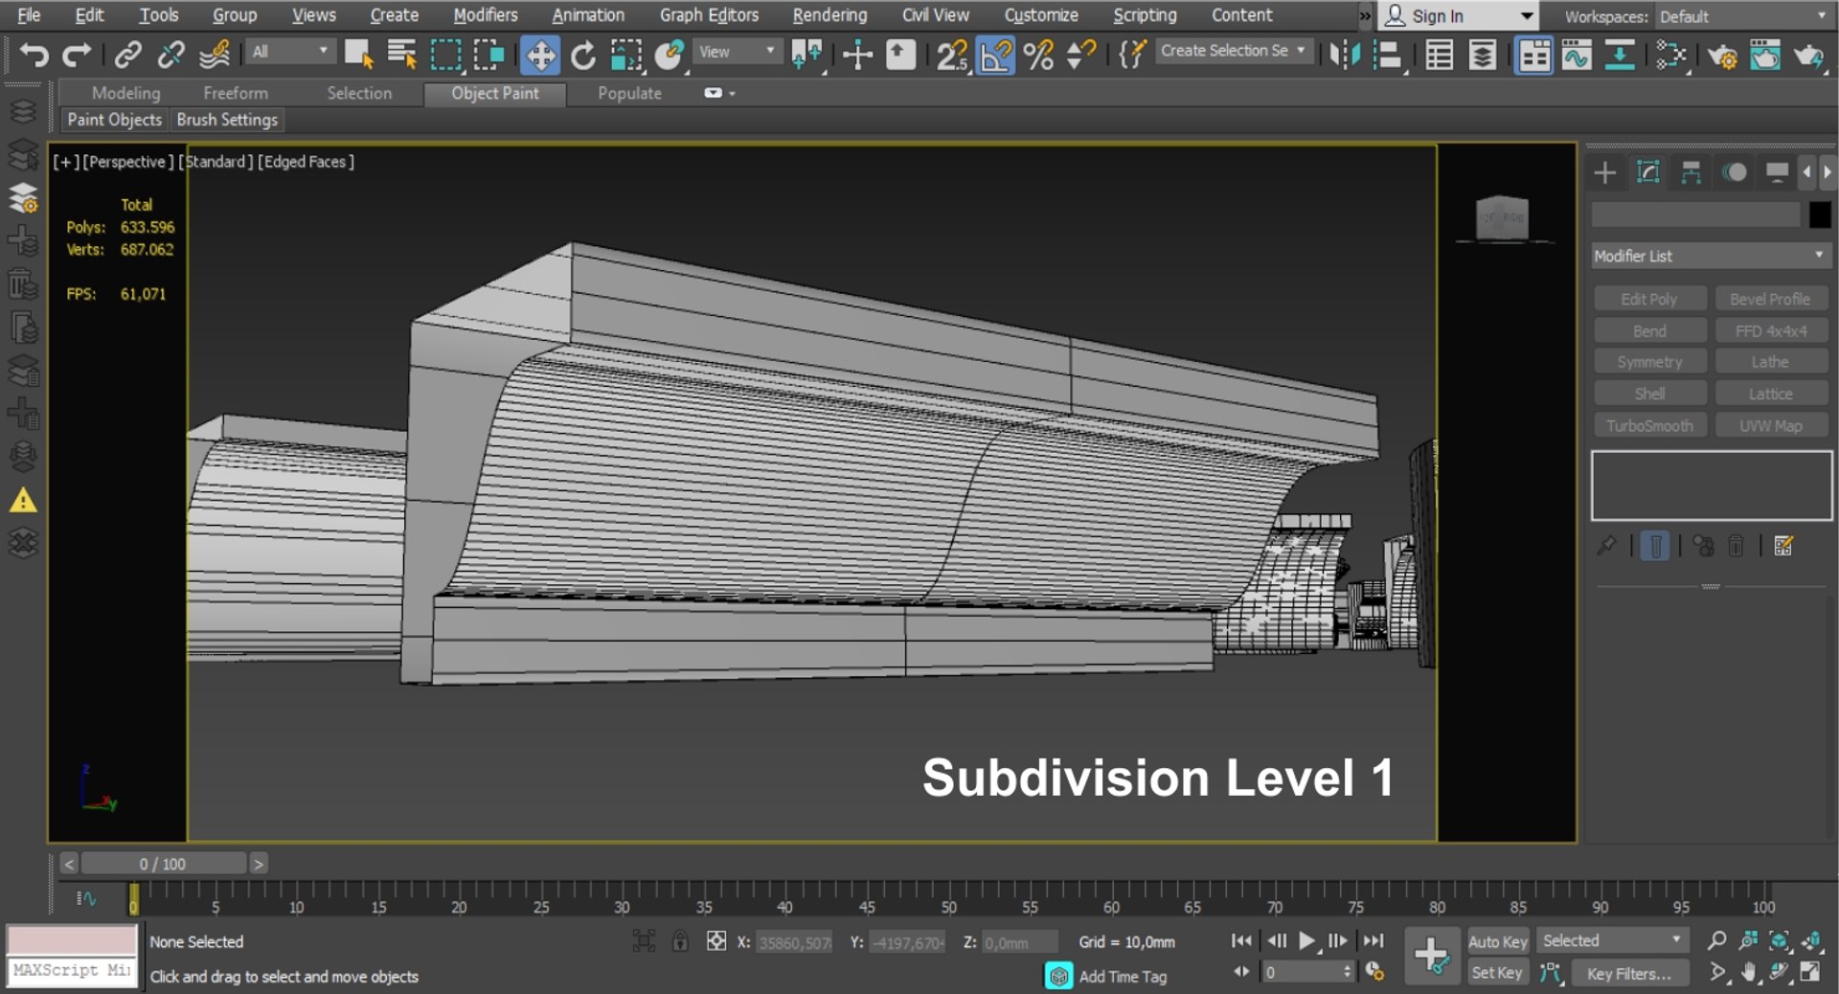Expand the Modifier List dropdown
Screen dimensions: 1839x994
(1711, 256)
